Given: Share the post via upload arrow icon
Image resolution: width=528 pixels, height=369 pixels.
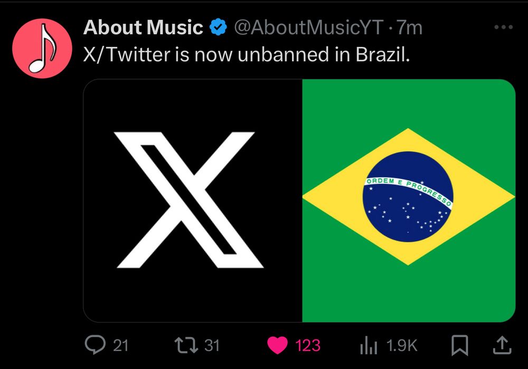Looking at the screenshot, I should click(502, 345).
